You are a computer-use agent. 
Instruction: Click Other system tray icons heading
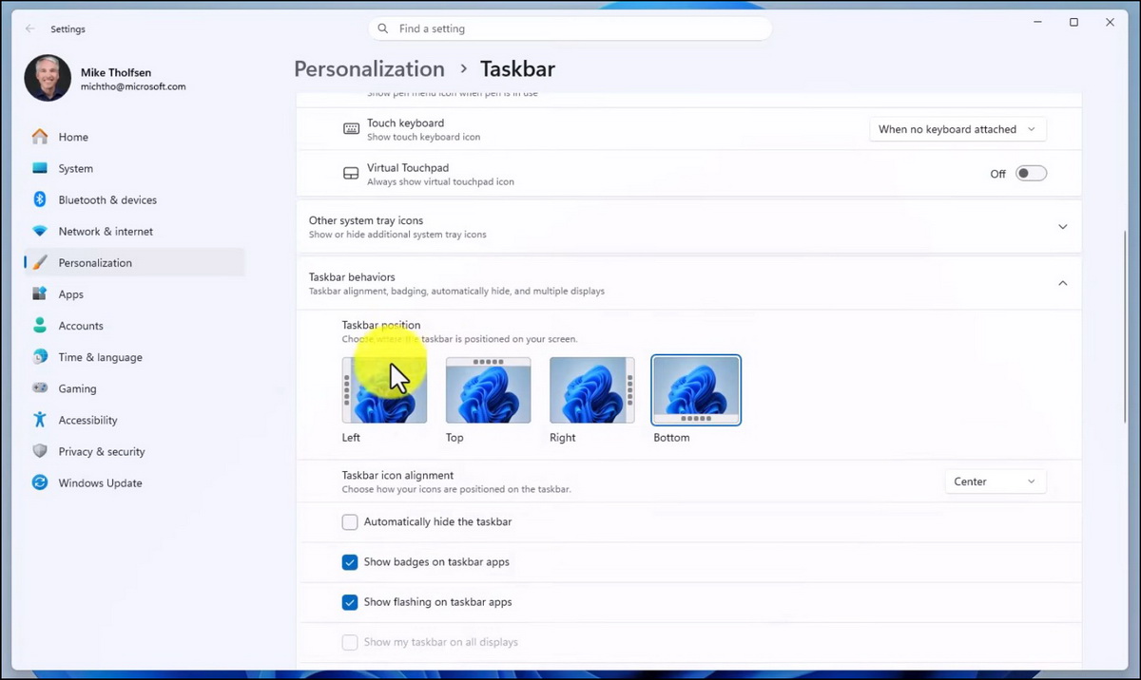366,220
